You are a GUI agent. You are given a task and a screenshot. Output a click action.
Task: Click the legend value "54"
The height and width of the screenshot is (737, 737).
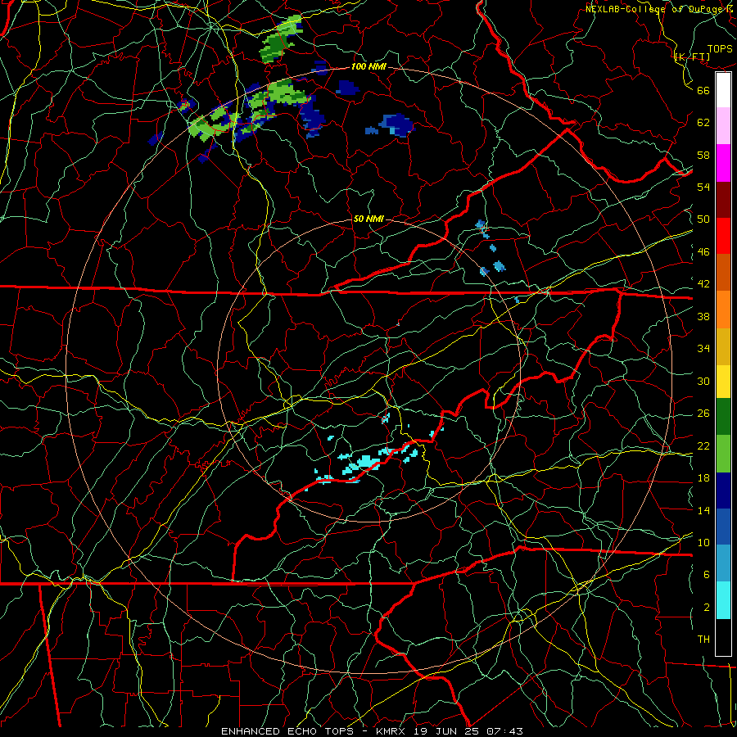coord(703,187)
